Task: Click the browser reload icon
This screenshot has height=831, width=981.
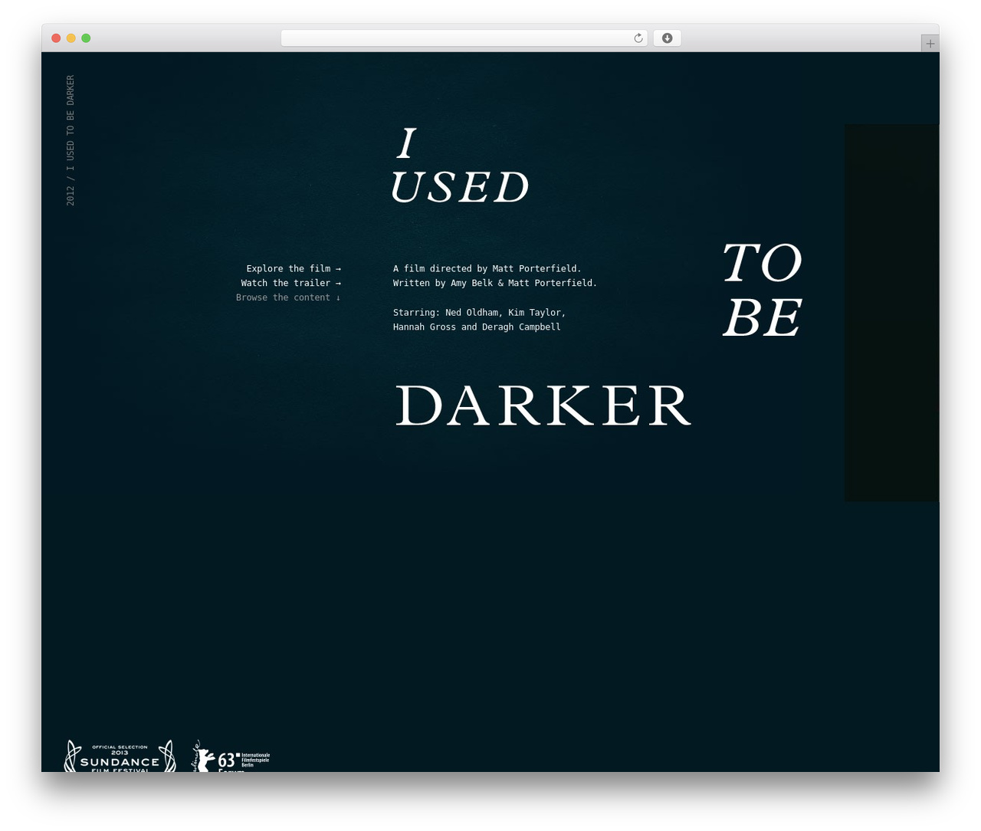Action: pos(638,38)
